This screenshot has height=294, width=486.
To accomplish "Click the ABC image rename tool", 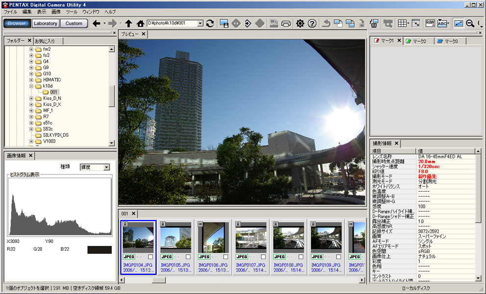I will click(x=442, y=23).
